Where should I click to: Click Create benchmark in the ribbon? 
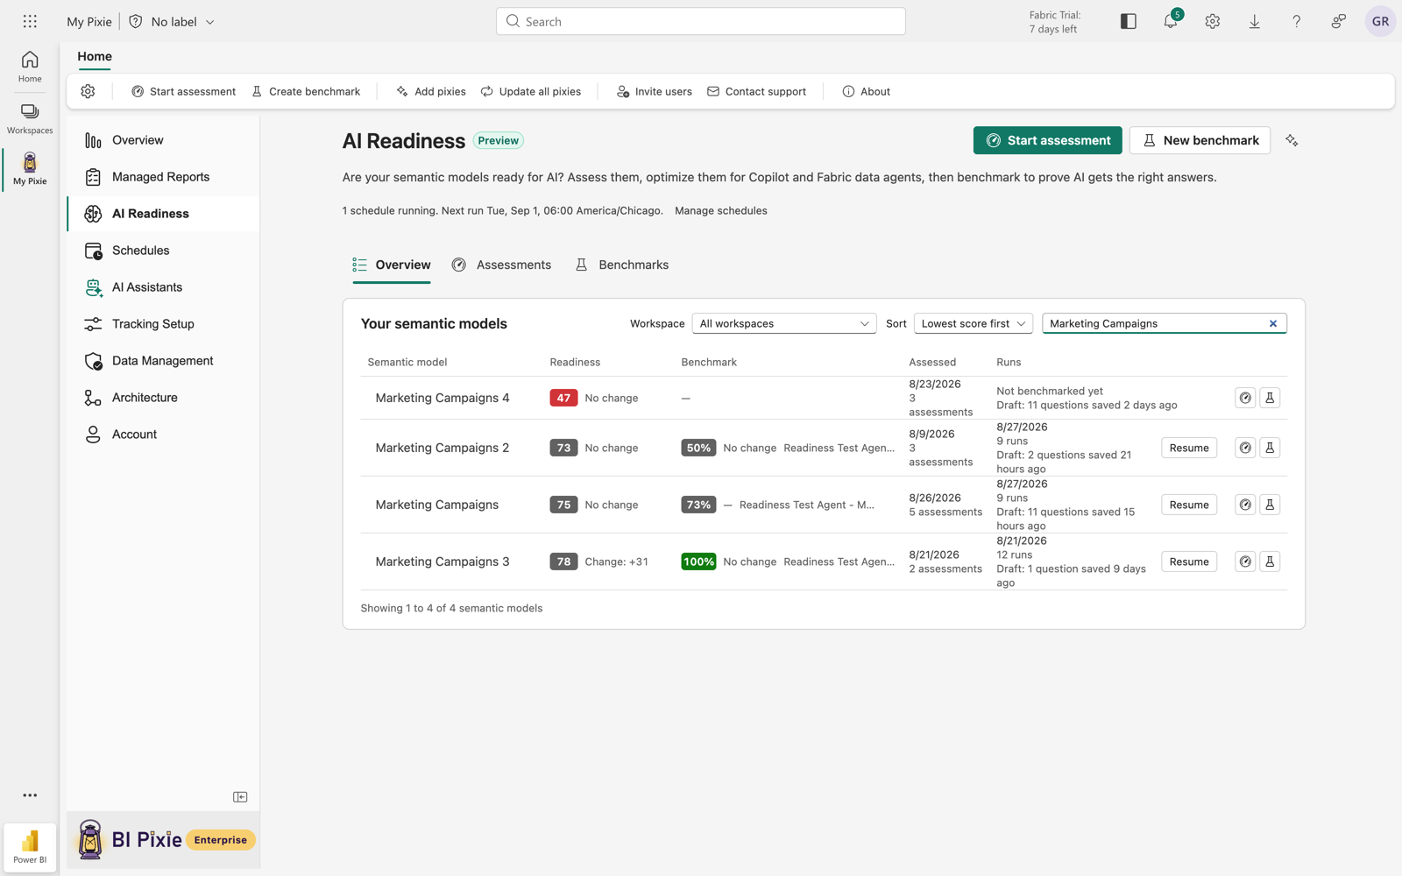[x=306, y=91]
